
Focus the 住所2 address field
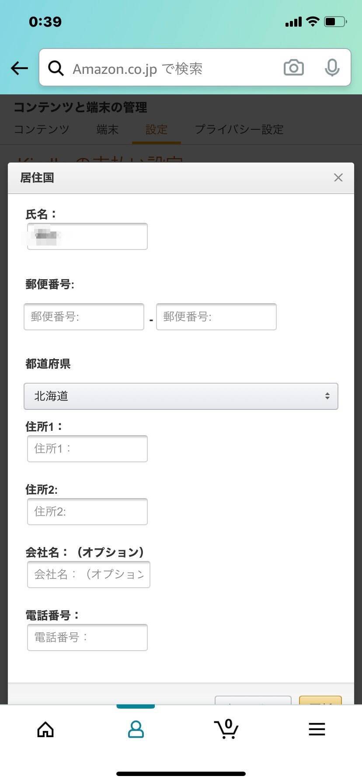(87, 512)
